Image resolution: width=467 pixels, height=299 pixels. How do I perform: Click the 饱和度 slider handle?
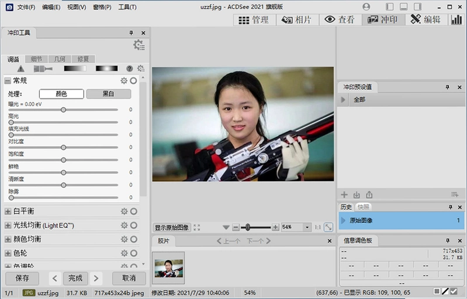pyautogui.click(x=64, y=160)
